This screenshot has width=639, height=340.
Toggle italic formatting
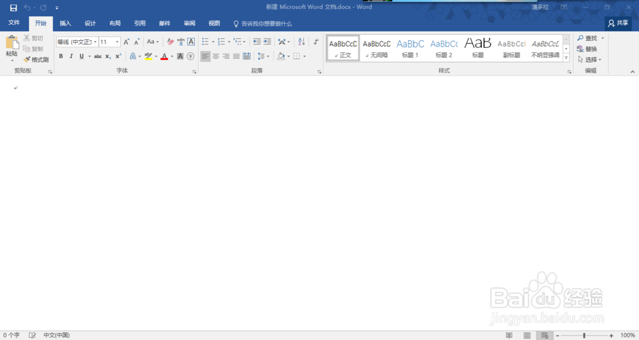click(x=72, y=56)
